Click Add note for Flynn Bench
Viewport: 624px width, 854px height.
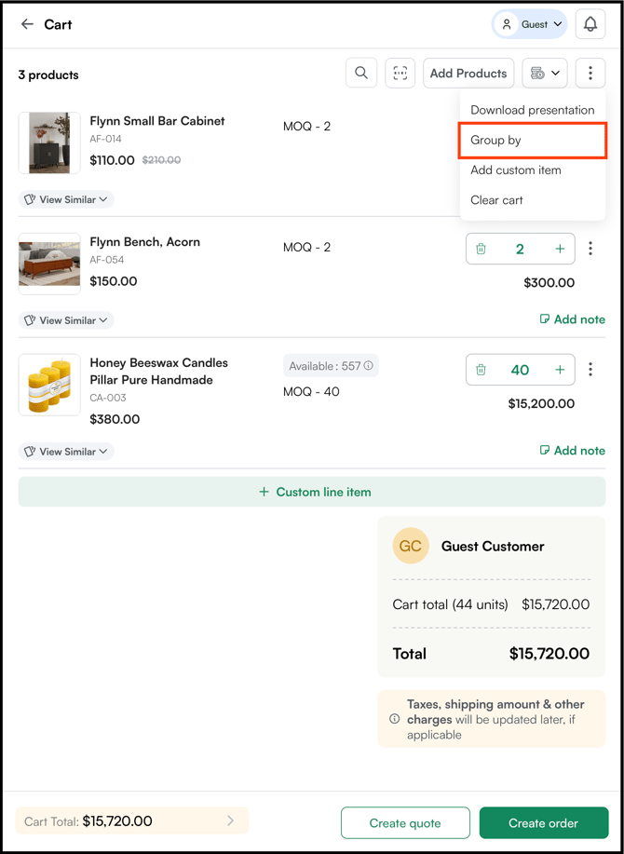572,319
